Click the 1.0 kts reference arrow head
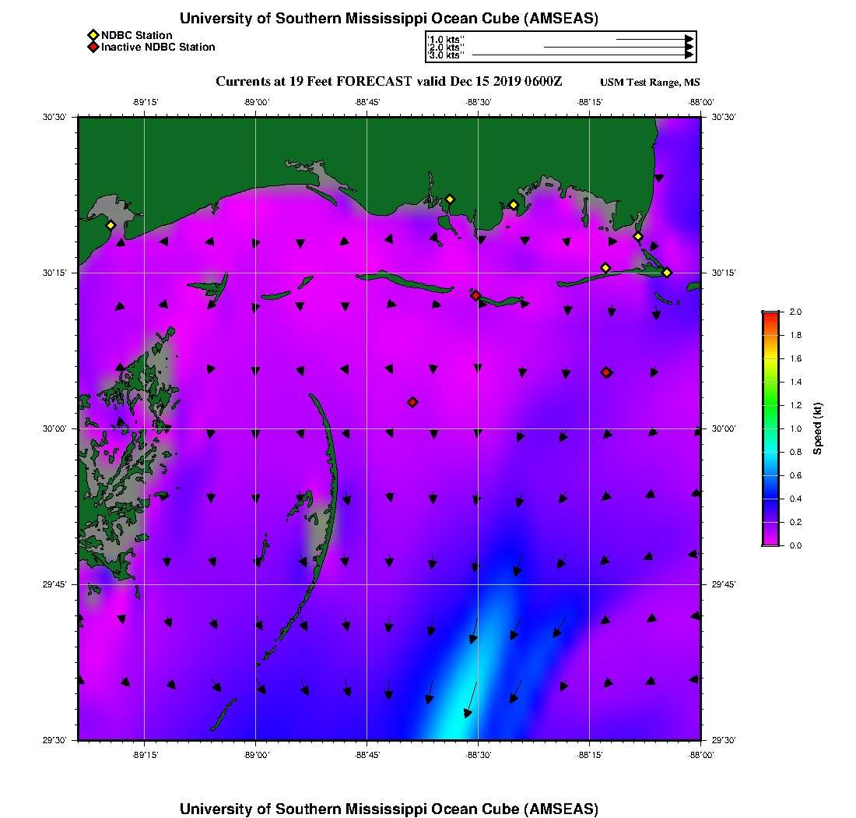This screenshot has height=818, width=856. [x=689, y=38]
